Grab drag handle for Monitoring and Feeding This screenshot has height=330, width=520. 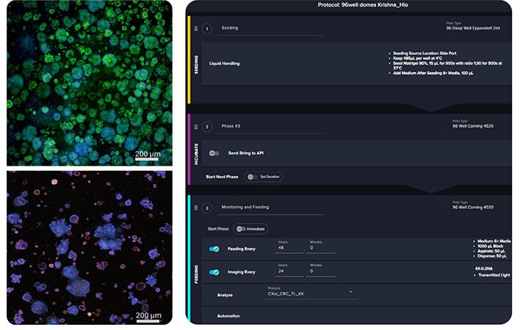pos(196,208)
